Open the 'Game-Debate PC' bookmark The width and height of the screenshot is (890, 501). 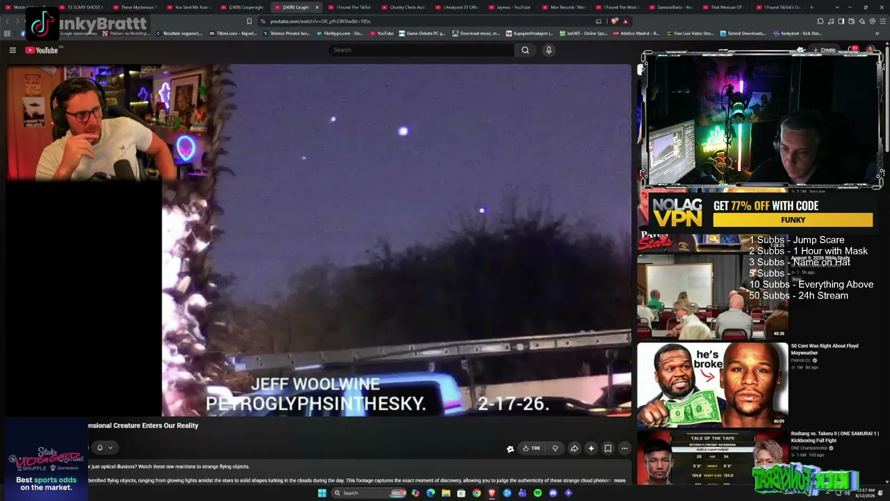(422, 33)
